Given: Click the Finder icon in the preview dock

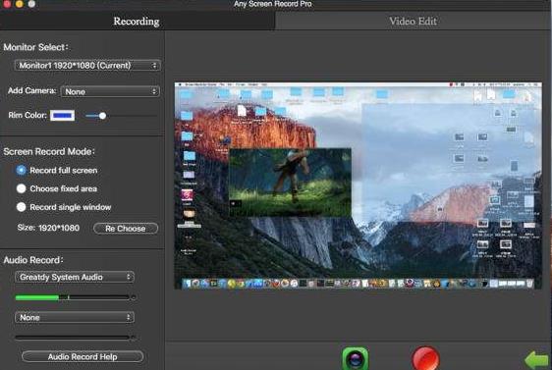Looking at the screenshot, I should click(187, 283).
